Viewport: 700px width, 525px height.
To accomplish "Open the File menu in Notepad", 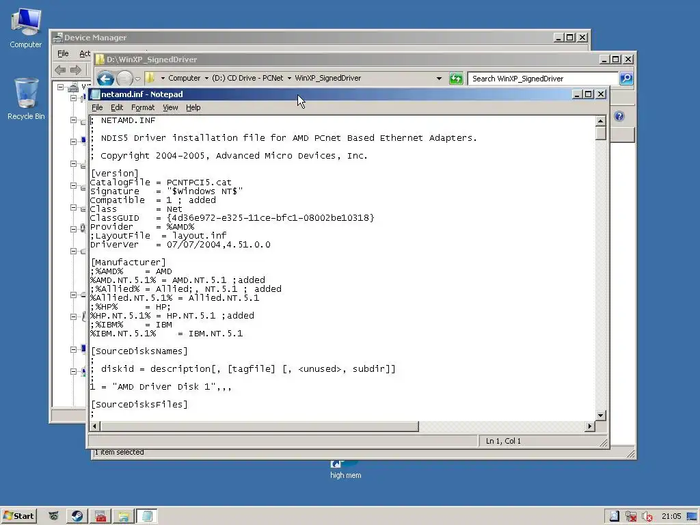I will [x=97, y=107].
